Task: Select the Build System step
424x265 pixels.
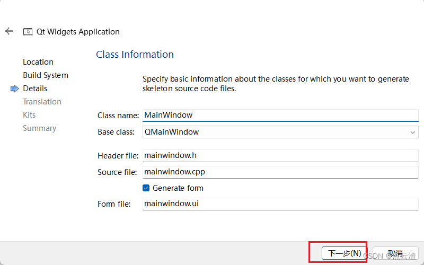Action: 46,75
